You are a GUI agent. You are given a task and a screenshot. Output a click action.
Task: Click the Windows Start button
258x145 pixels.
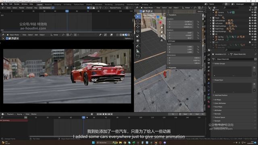tap(93, 143)
